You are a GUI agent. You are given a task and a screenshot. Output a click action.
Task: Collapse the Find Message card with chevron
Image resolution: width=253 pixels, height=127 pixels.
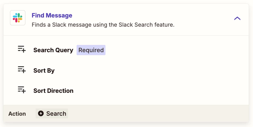pos(237,19)
